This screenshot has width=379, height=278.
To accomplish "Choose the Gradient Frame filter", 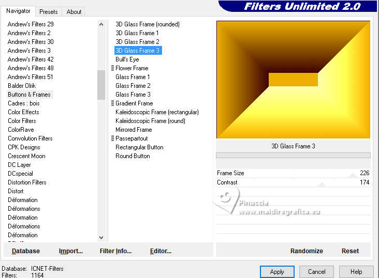I will point(134,103).
